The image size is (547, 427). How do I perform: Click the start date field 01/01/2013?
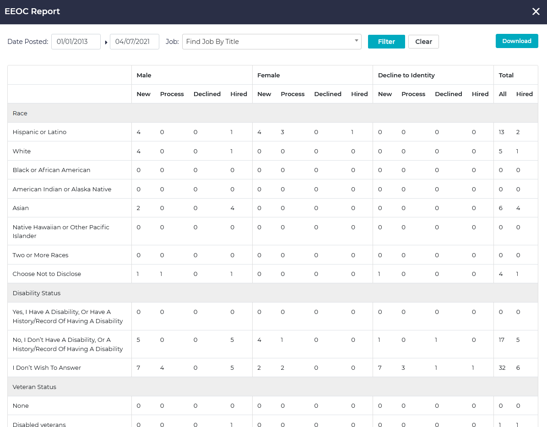(x=76, y=42)
